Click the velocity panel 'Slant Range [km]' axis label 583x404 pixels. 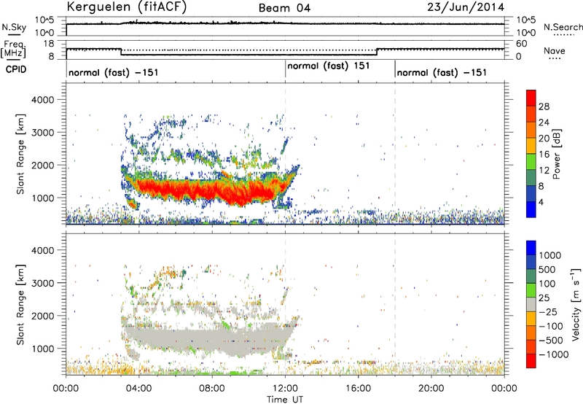[x=20, y=304]
